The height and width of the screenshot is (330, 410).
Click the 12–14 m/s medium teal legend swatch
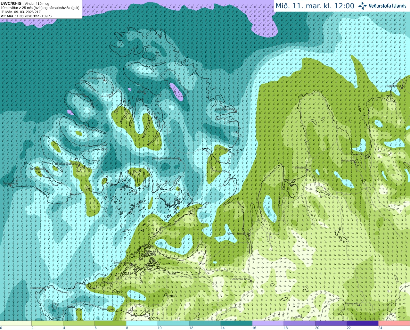click(205, 323)
